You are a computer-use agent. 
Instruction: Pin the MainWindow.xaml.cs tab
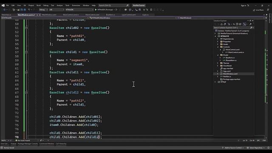[37, 15]
